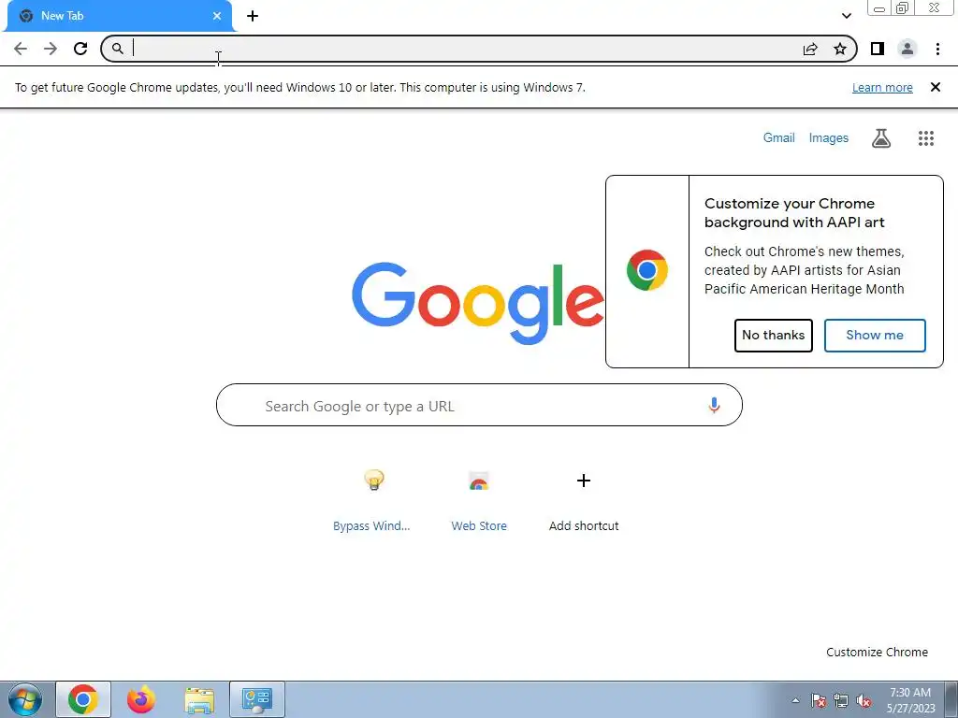This screenshot has height=718, width=958.
Task: Launch Firefox from the taskbar
Action: coord(141,699)
